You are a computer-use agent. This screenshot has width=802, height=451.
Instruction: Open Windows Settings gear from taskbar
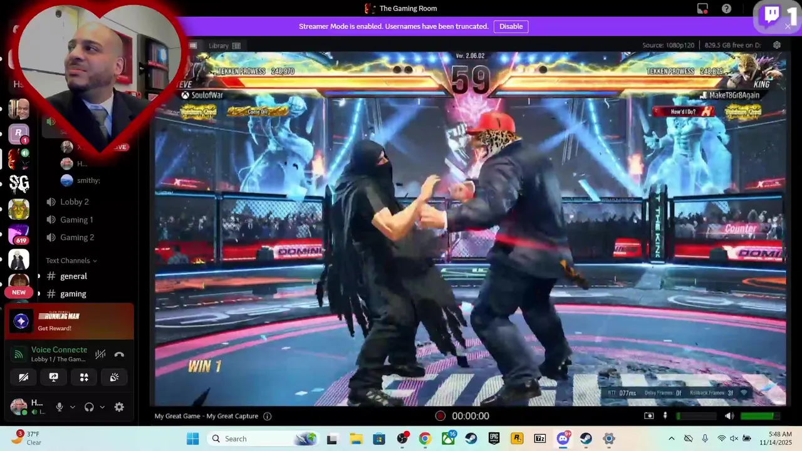tap(608, 438)
